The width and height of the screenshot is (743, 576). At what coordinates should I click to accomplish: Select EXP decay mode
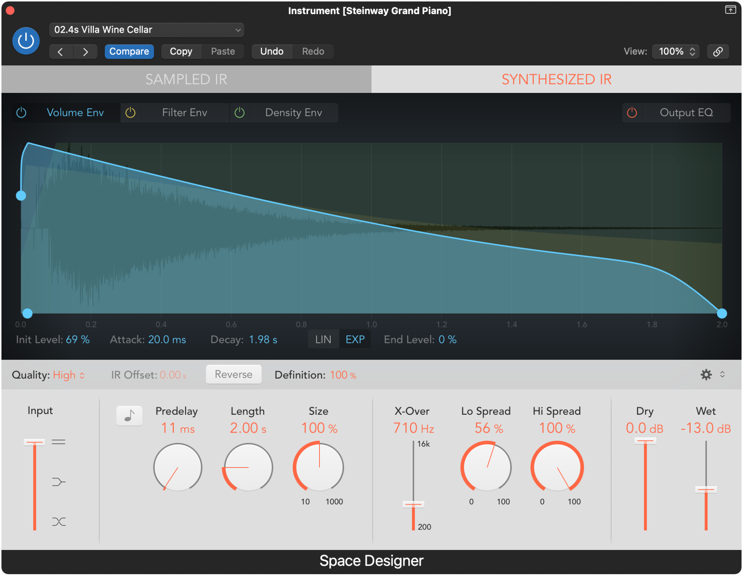tap(355, 339)
